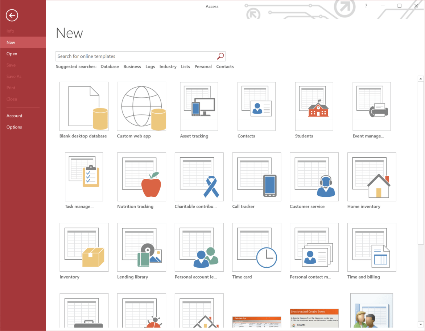This screenshot has height=331, width=425.
Task: Pick the Contacts template icon
Action: pyautogui.click(x=256, y=106)
